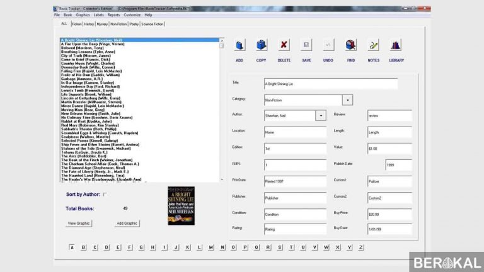The image size is (484, 272).
Task: Click the Add Graphic button
Action: 127,224
